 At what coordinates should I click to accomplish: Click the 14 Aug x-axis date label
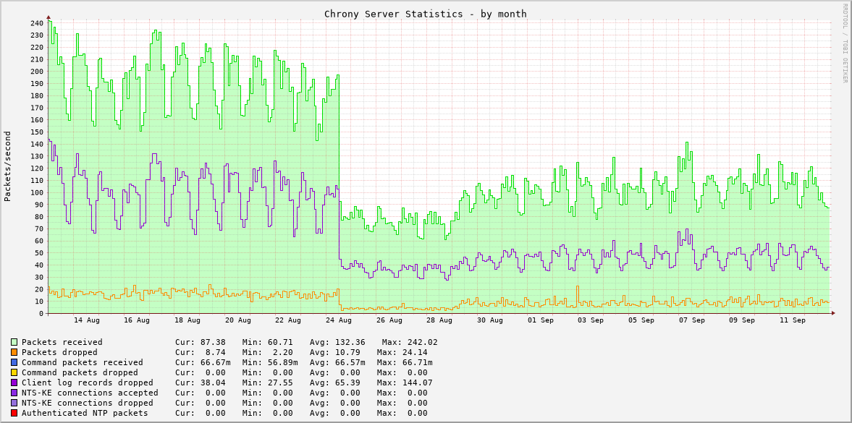[x=86, y=320]
